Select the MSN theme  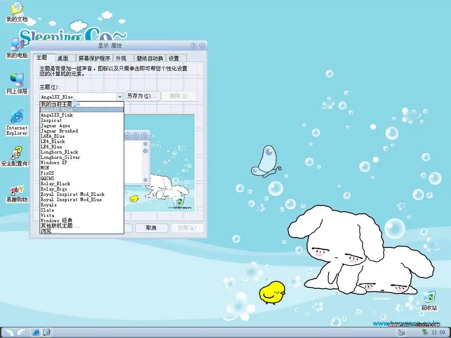[81, 168]
